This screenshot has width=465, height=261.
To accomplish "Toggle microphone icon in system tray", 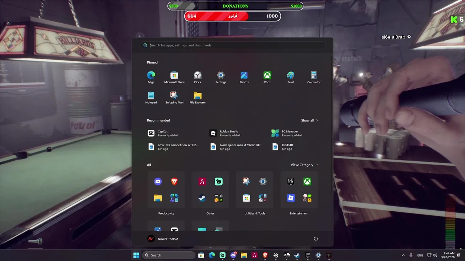I will [x=411, y=255].
